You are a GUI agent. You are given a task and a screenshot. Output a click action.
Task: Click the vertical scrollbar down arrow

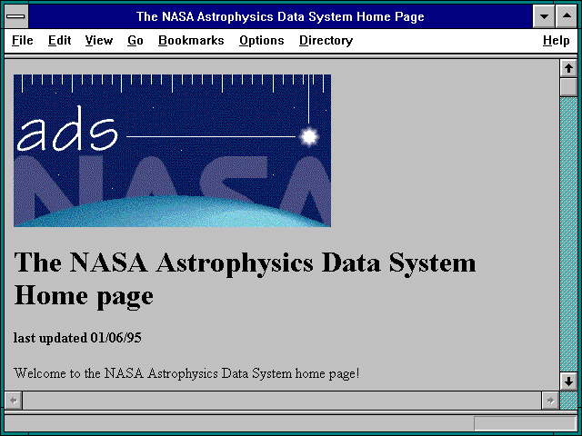point(568,381)
